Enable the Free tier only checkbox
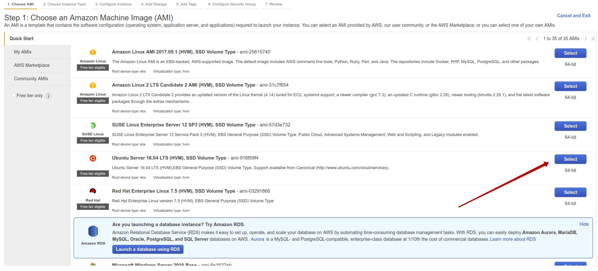This screenshot has height=271, width=598. tap(13, 95)
